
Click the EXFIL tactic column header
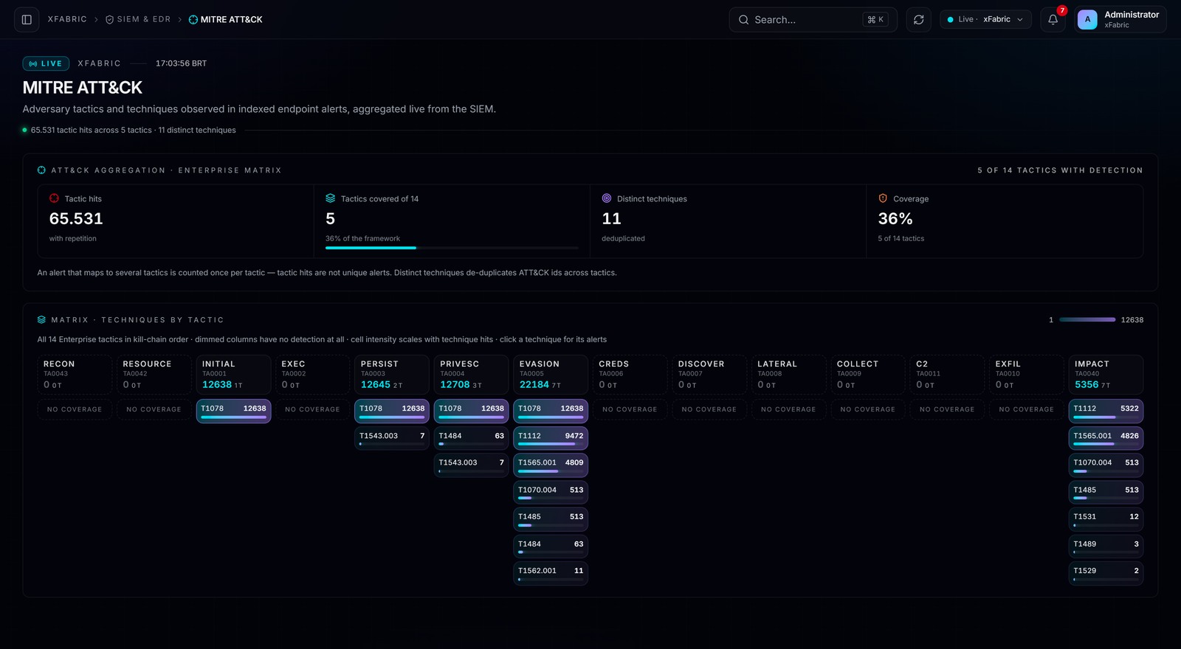click(x=1027, y=375)
